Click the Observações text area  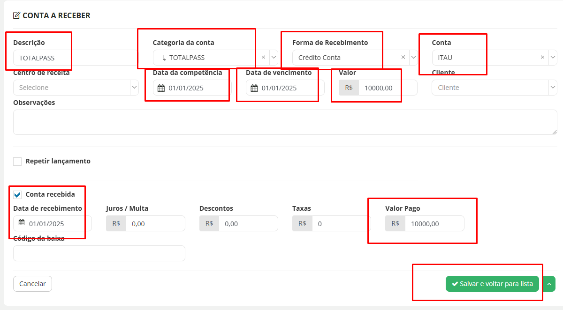285,122
